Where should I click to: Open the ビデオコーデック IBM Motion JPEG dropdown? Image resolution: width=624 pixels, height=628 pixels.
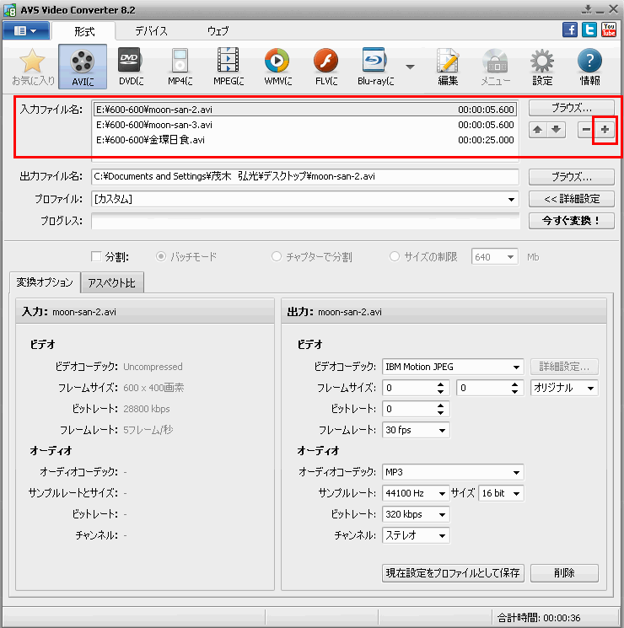coord(516,367)
